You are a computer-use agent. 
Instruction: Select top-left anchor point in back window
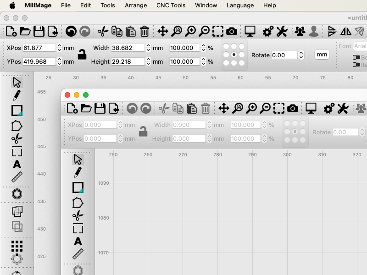(x=226, y=47)
